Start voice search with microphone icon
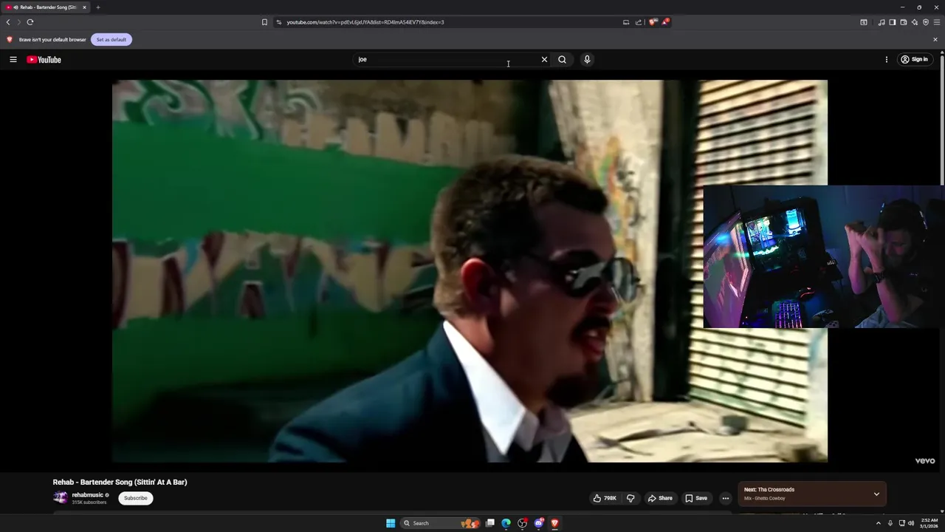This screenshot has height=532, width=945. (587, 60)
